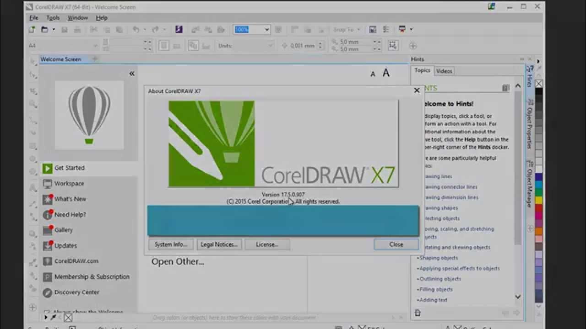Click the large A increase text size icon

coord(386,73)
